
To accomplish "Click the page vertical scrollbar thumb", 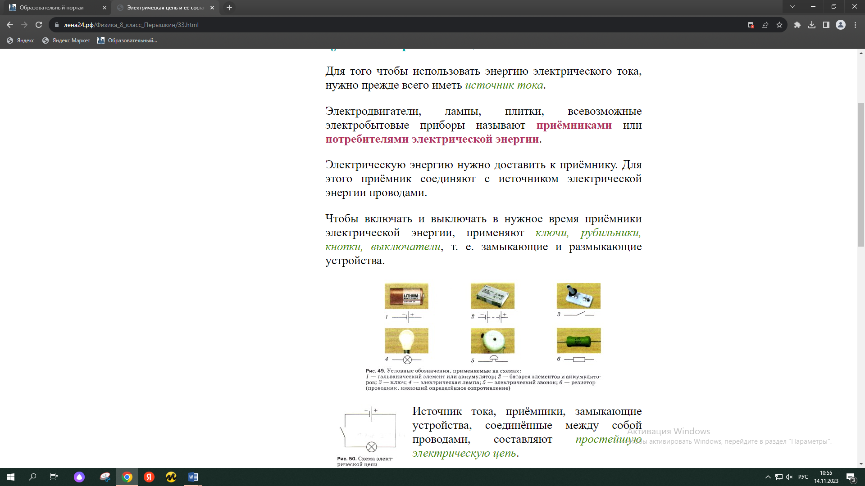I will click(x=861, y=175).
